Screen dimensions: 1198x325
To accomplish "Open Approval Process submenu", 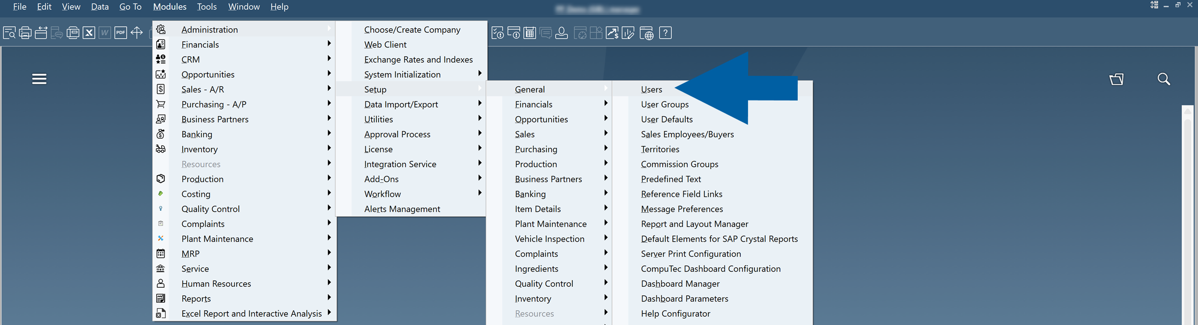I will pos(397,134).
